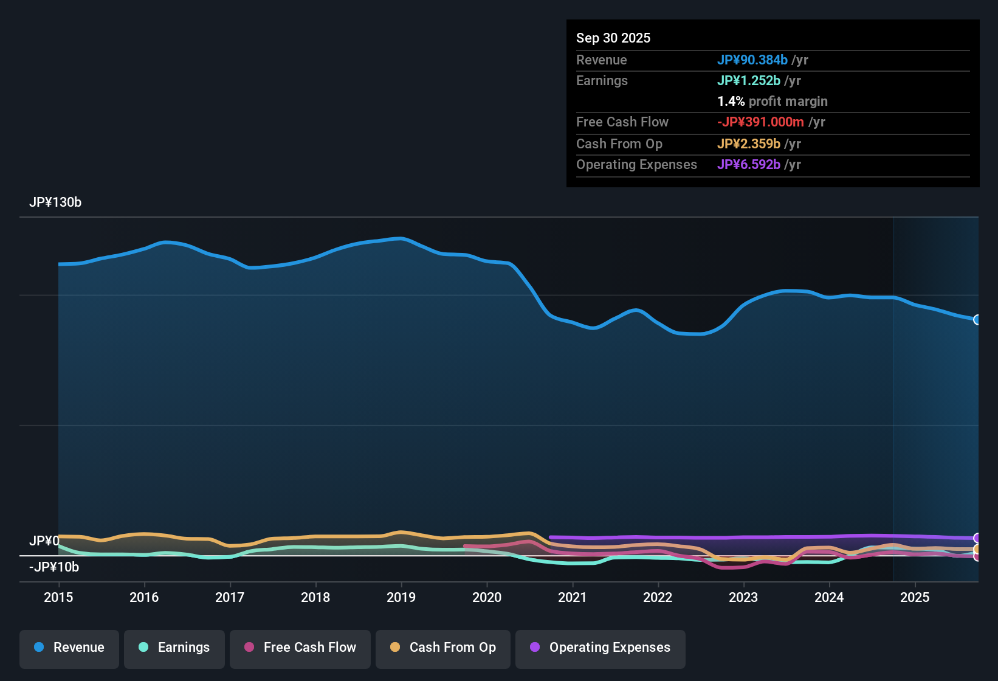The width and height of the screenshot is (998, 681).
Task: Click the Operating Expenses marker at chart edge
Action: [977, 538]
